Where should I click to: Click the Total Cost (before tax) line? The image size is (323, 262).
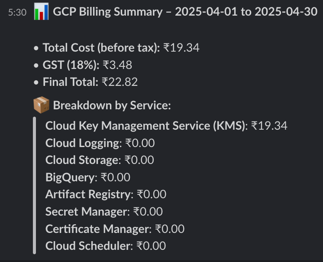coord(121,48)
